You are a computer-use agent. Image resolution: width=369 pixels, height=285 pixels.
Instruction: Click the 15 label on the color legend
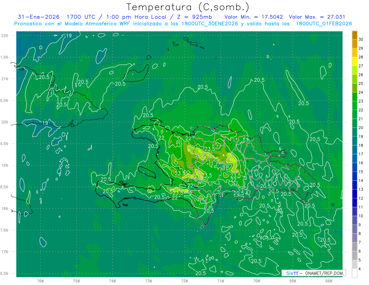361,172
